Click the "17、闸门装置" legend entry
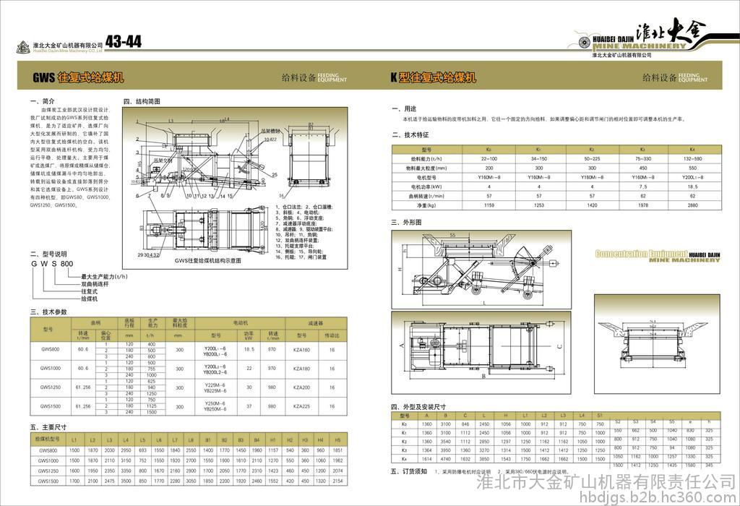The image size is (740, 506). click(312, 257)
